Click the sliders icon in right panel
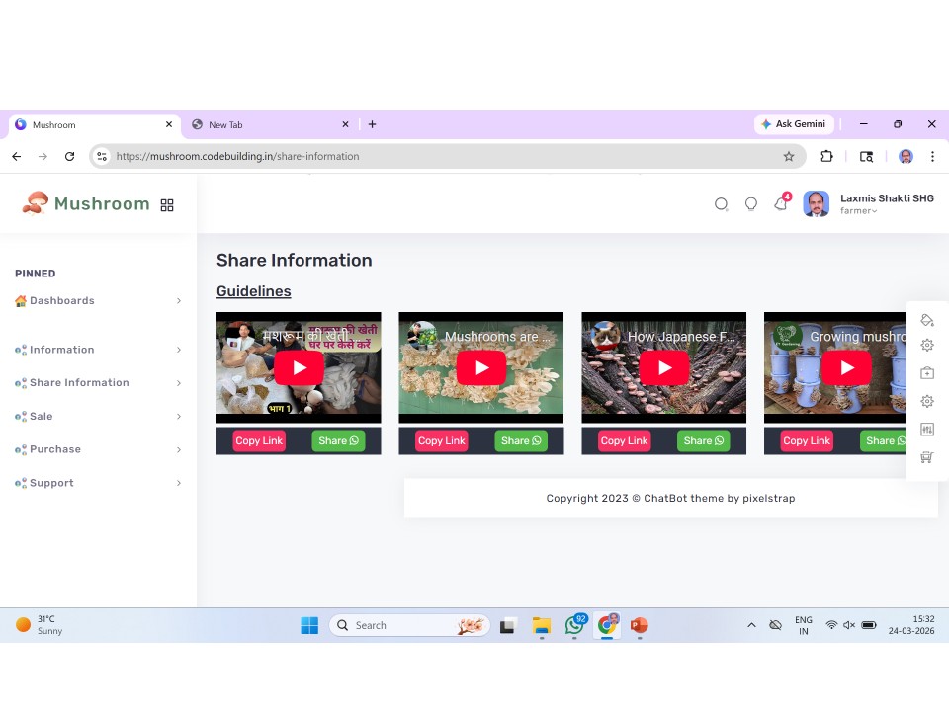 [x=926, y=430]
